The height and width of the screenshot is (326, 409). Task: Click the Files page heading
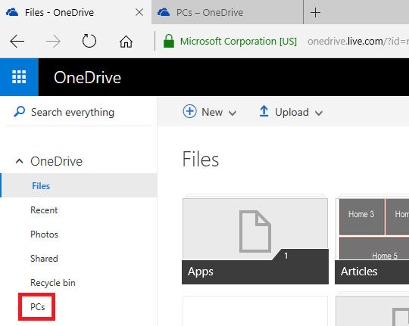point(201,160)
